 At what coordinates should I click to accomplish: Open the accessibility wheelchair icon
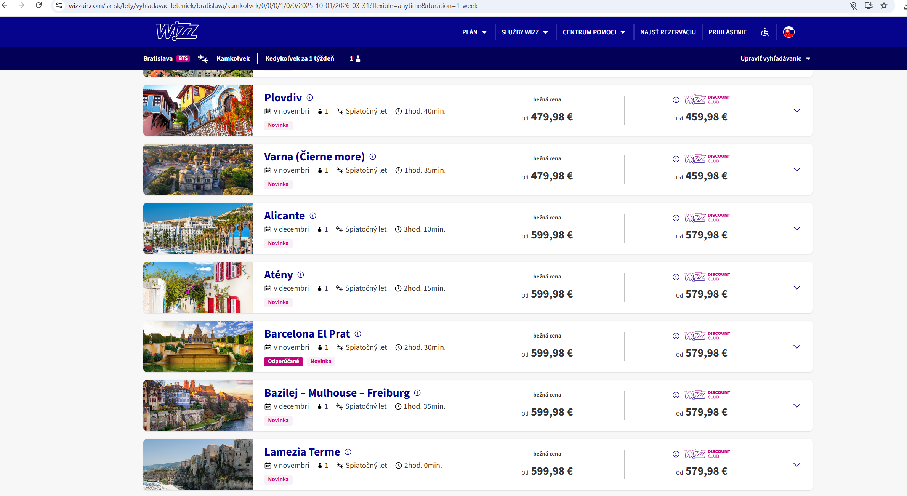click(x=764, y=32)
